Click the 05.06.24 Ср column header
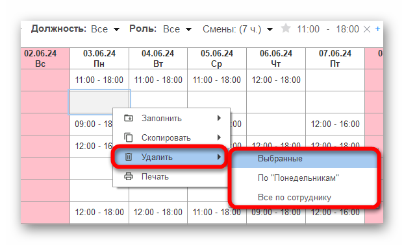Image resolution: width=404 pixels, height=245 pixels. [x=217, y=58]
